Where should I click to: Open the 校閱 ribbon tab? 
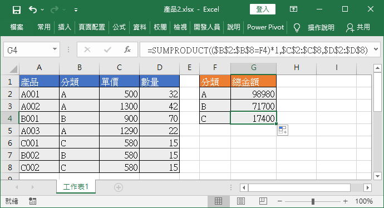[160, 27]
